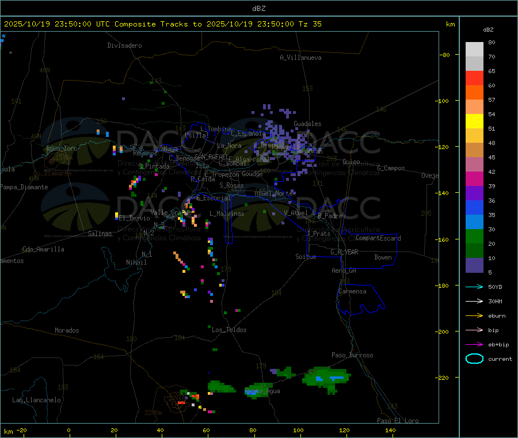Screen dimensions: 518x438
Task: Click the G_ALVEAR label
Action: pyautogui.click(x=344, y=252)
